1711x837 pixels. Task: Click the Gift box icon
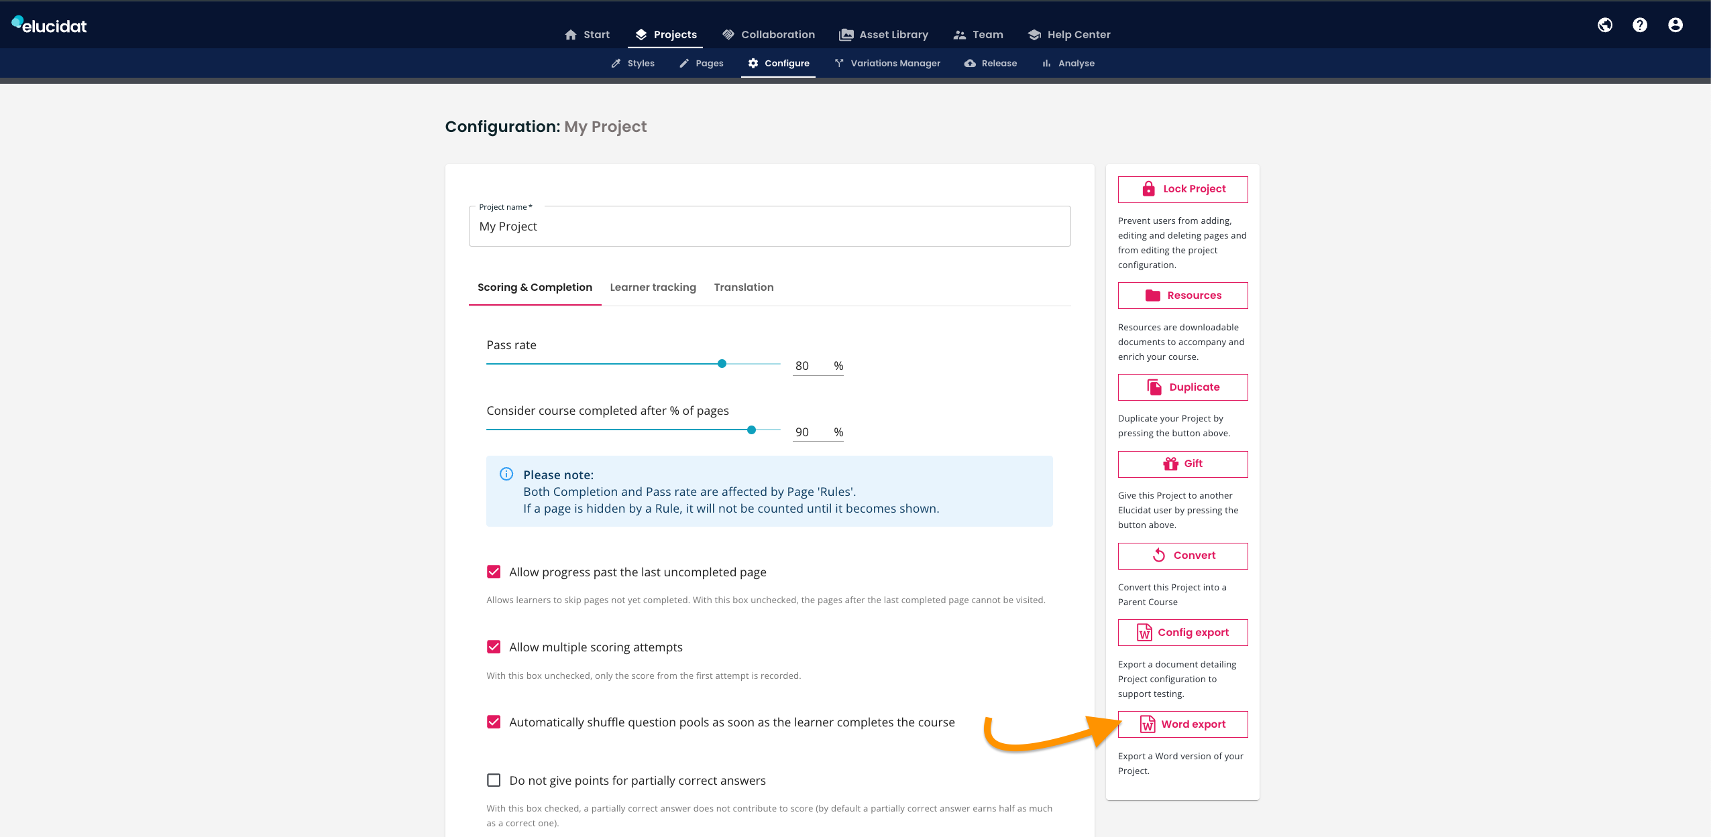[1171, 464]
